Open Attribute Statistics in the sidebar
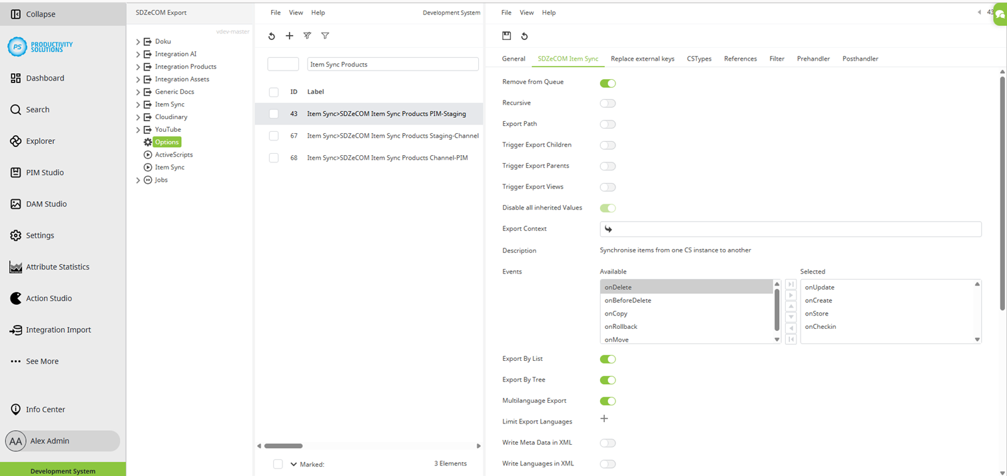The height and width of the screenshot is (476, 1007). (x=49, y=267)
